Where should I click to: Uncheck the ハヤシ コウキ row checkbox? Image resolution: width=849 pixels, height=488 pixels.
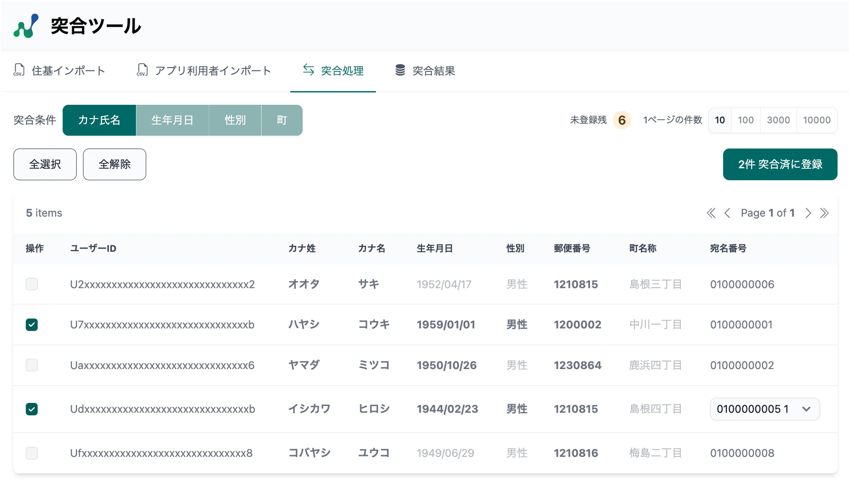[x=31, y=324]
